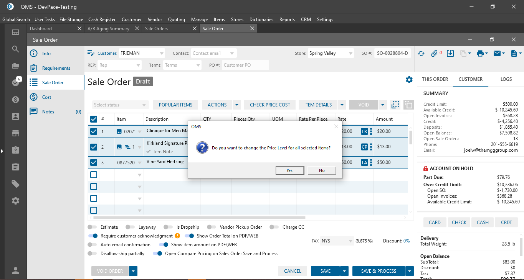
Task: Enable the Is Dropship switch
Action: (x=168, y=227)
